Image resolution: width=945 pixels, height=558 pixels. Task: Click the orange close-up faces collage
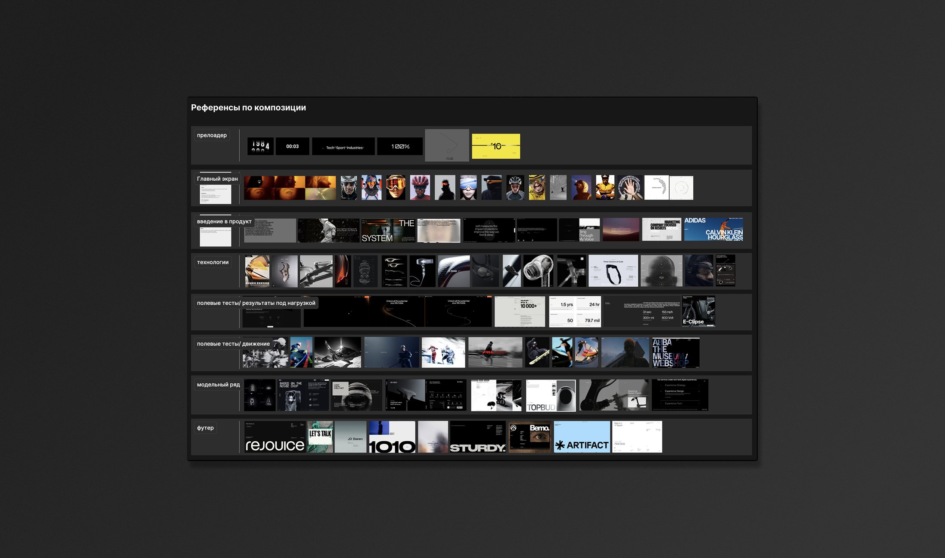tap(290, 188)
